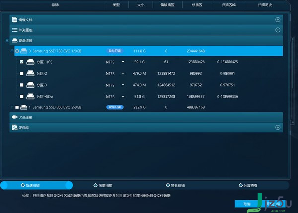Image resolution: width=298 pixels, height=213 pixels.
Task: Click the 总扇区 column header
Action: [197, 5]
